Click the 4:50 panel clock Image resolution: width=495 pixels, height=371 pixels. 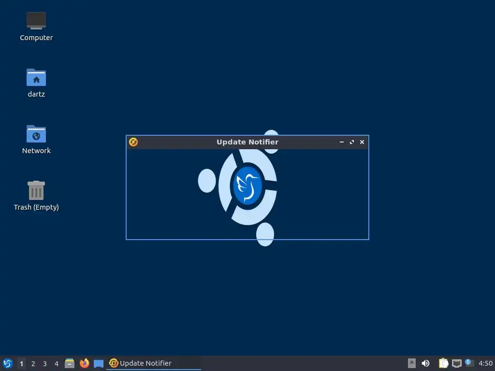click(x=485, y=363)
